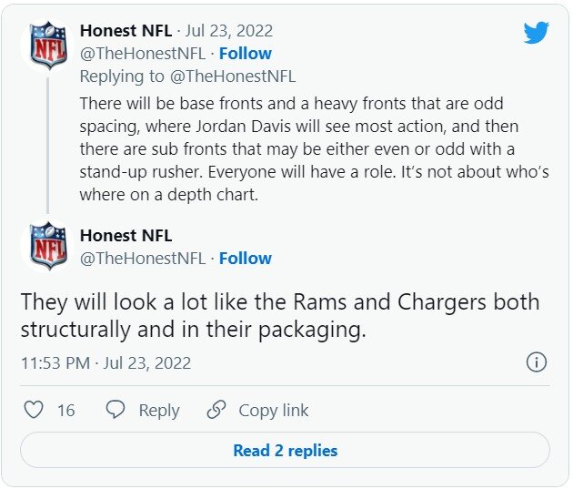Click the circled info icon
573x489 pixels.
pos(537,362)
